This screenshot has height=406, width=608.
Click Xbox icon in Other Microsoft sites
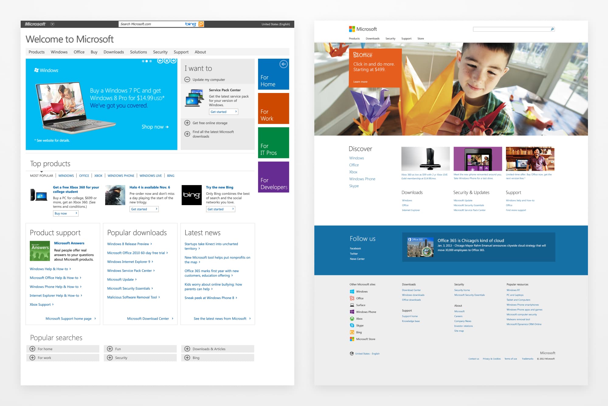click(x=352, y=318)
